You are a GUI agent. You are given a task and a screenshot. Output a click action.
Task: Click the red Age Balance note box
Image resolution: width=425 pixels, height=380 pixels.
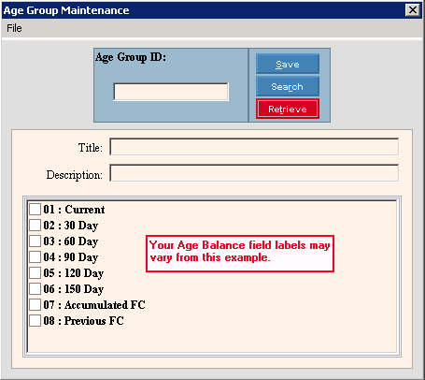(240, 254)
